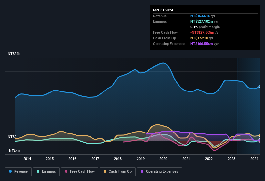Click the NT$1.521b cash from op value
Viewport: 265px width, 181px height.
199,38
